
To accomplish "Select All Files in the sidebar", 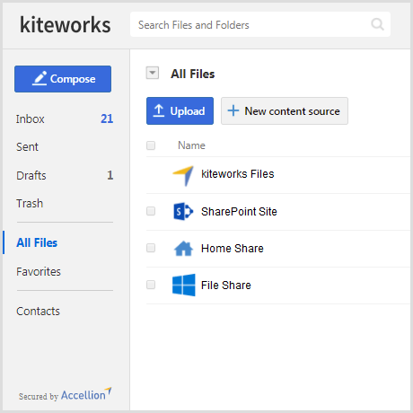I will [37, 242].
